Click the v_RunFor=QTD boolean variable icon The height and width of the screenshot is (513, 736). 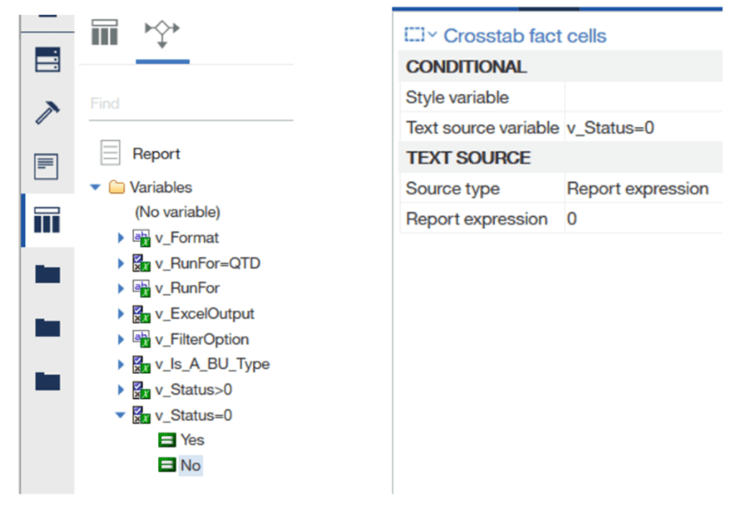tap(142, 263)
